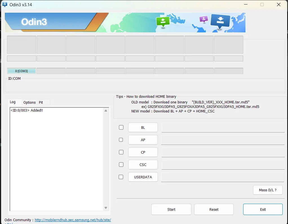Click the Mass D/L ? button

(268, 190)
